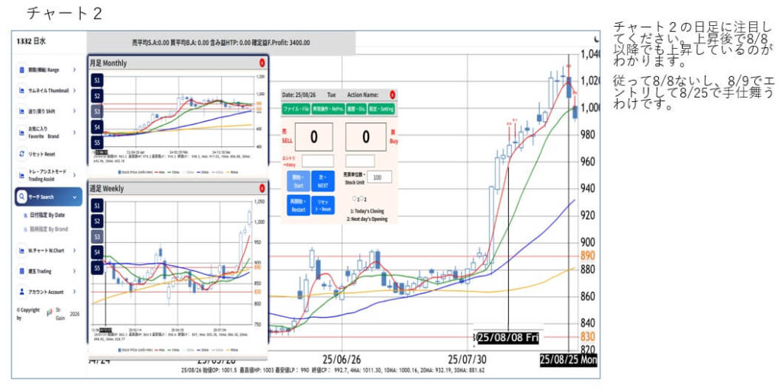Expand the Favorite Brand submenu
The height and width of the screenshot is (390, 781).
[x=75, y=133]
